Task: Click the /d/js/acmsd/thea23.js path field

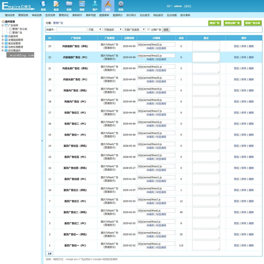Action: pos(156,45)
